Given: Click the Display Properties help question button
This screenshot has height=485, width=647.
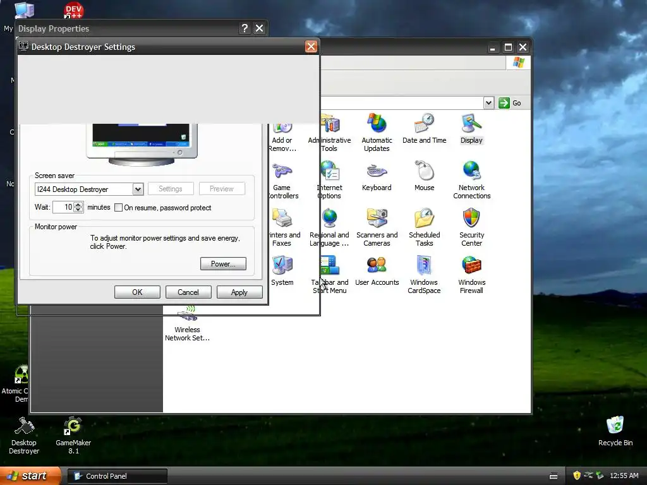Looking at the screenshot, I should coord(245,28).
